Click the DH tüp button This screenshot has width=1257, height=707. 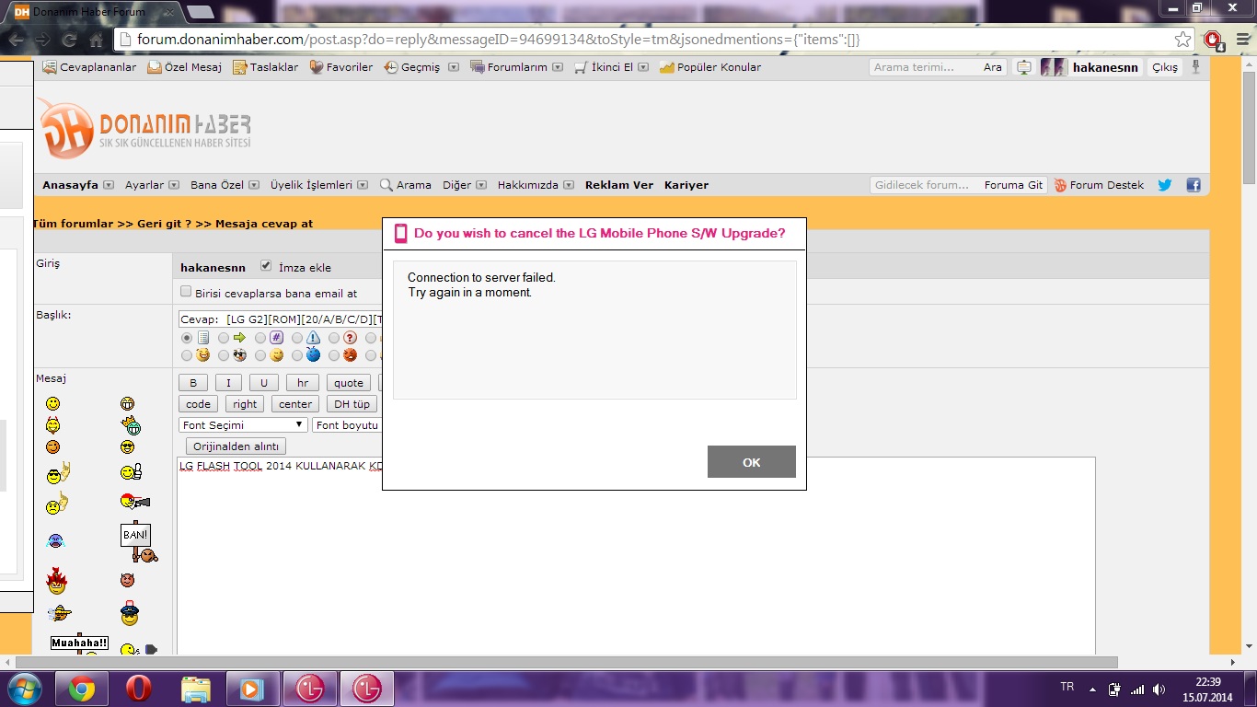point(352,404)
